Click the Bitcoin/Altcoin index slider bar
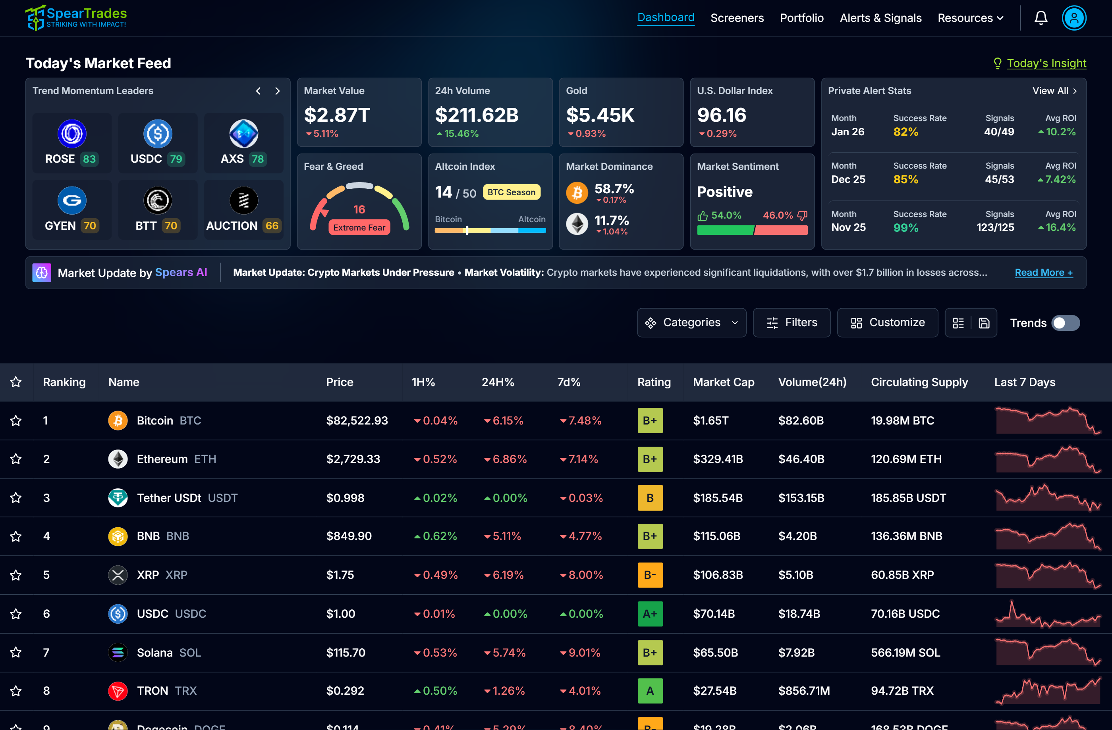 pos(490,230)
